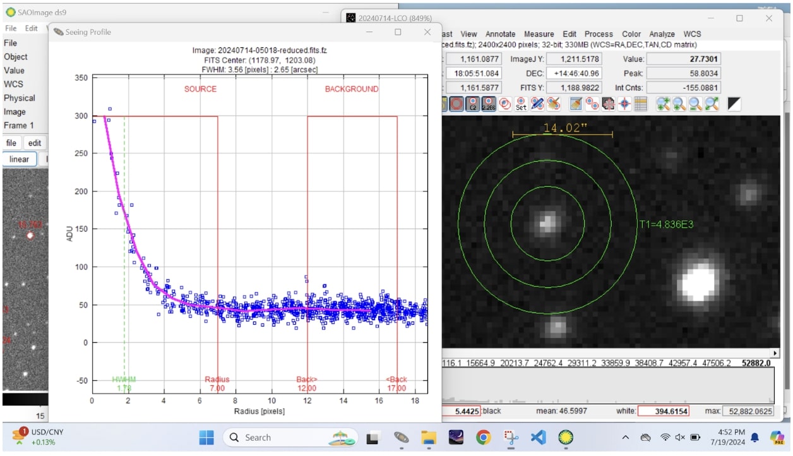Click the edit button in ds9

35,143
